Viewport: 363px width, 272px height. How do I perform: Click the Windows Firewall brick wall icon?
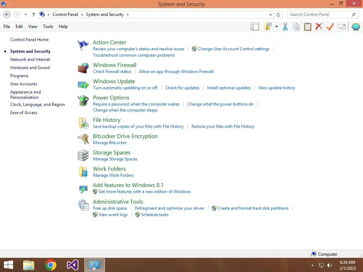tap(83, 68)
